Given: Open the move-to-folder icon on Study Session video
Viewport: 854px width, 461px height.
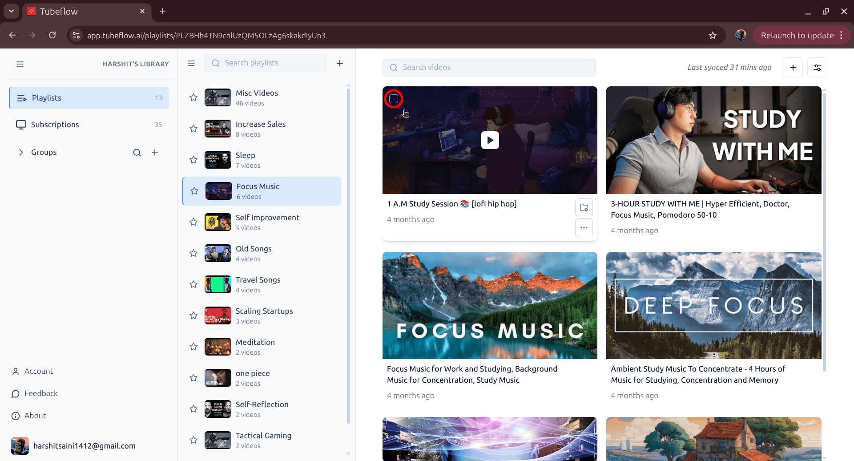Looking at the screenshot, I should [584, 207].
